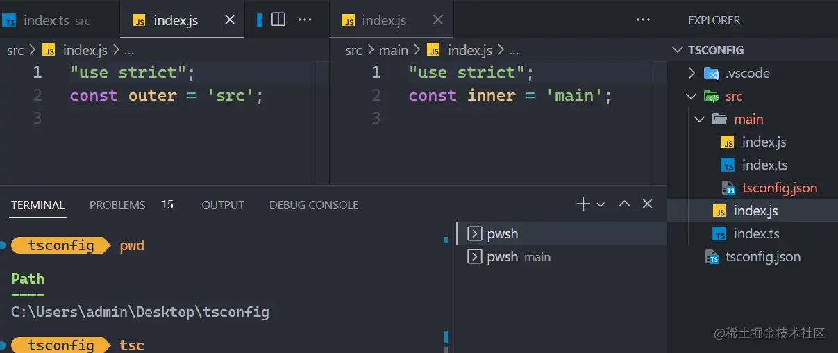Click the pwd command in the terminal

point(132,245)
